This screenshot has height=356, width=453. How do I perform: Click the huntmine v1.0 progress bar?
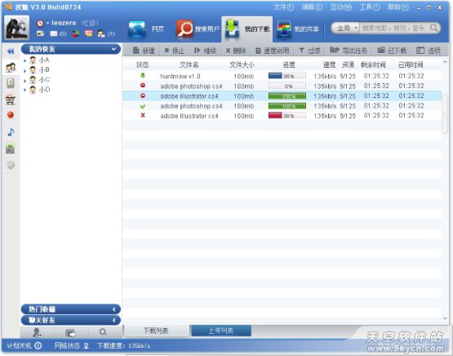coord(286,76)
